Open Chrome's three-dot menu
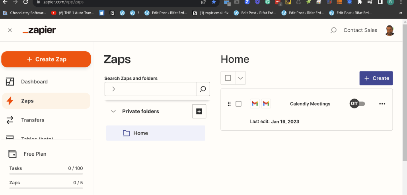 pos(401,2)
